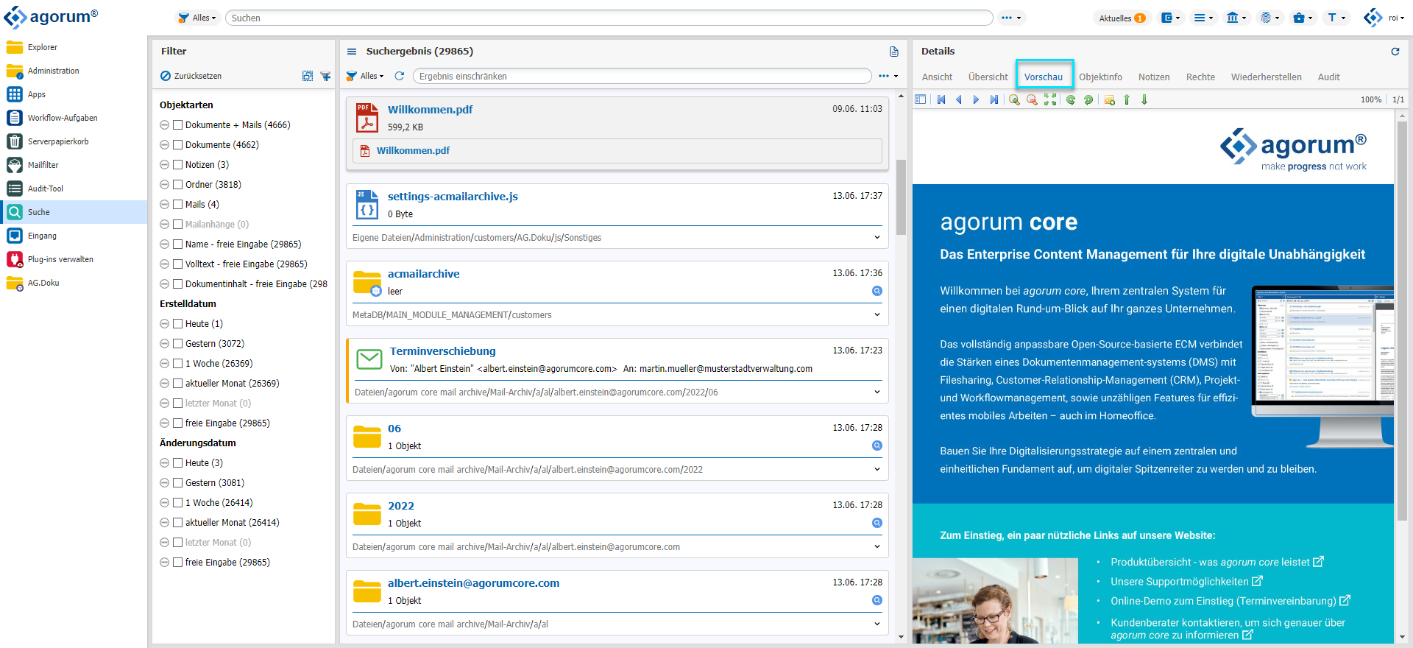Click document icon in Suchergebnis header
1413x648 pixels.
coord(894,52)
